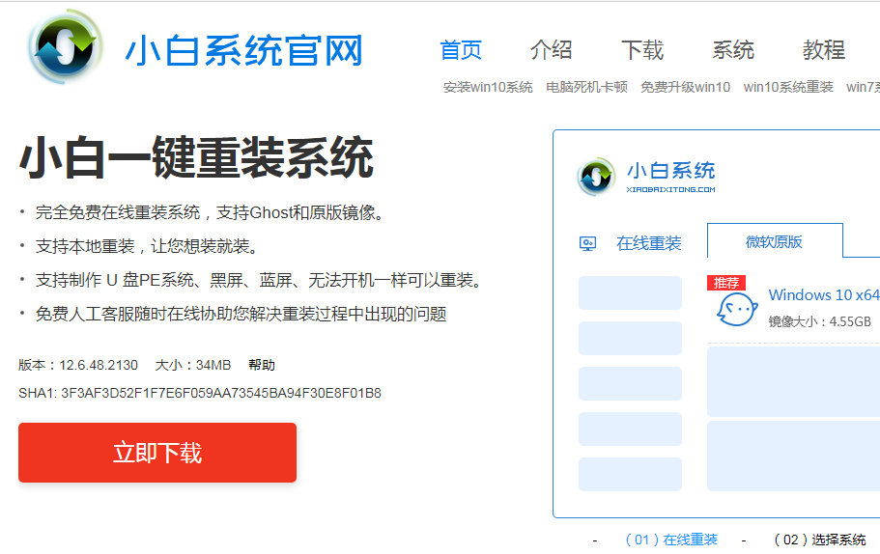Select the 在线重装 tab label
This screenshot has height=554, width=880.
coord(648,243)
